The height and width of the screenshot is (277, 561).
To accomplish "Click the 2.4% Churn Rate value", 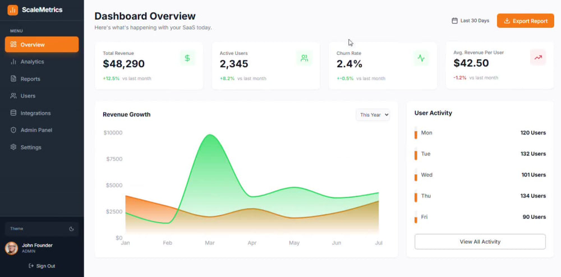I will click(x=350, y=63).
